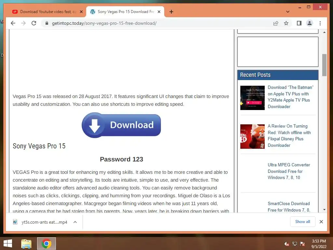Open taskbar clock and date

pos(319,244)
